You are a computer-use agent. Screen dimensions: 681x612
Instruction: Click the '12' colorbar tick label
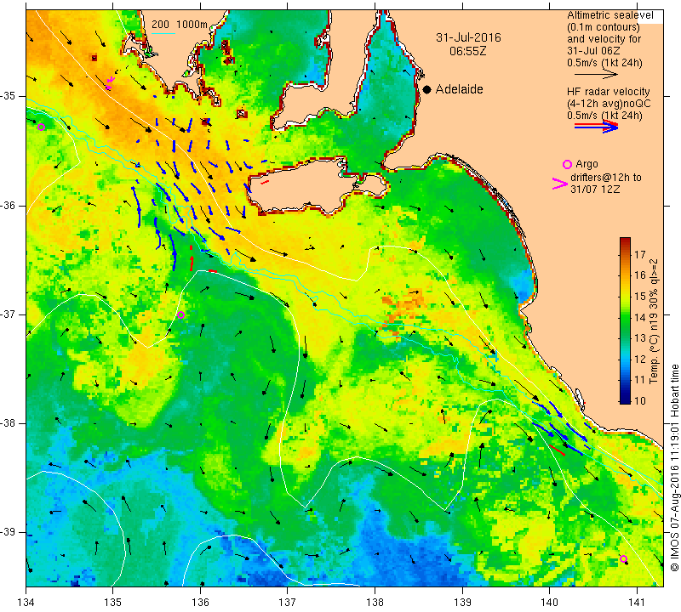(640, 360)
